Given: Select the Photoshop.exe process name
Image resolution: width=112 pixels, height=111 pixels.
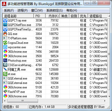Looking at the screenshot, I should click(x=17, y=61).
